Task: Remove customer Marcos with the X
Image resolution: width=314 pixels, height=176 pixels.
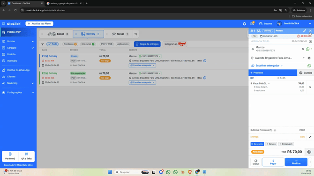Action: point(303,49)
